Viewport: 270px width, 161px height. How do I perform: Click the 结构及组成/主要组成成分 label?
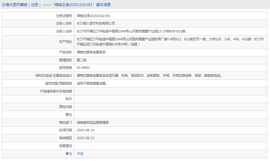[54, 76]
